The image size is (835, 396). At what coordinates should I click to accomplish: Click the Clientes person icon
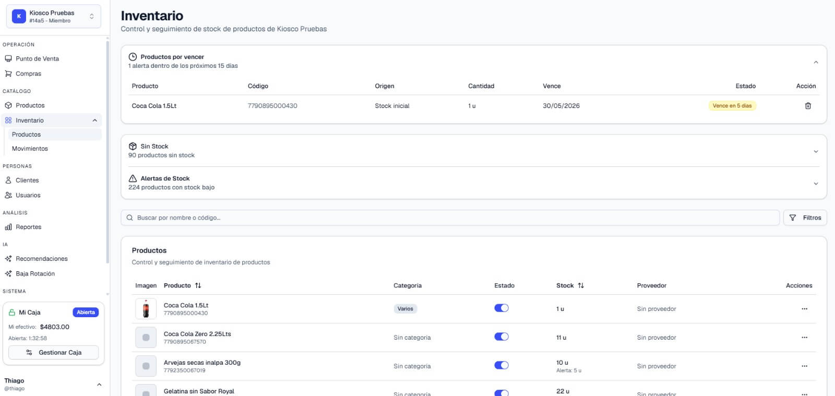pyautogui.click(x=8, y=181)
